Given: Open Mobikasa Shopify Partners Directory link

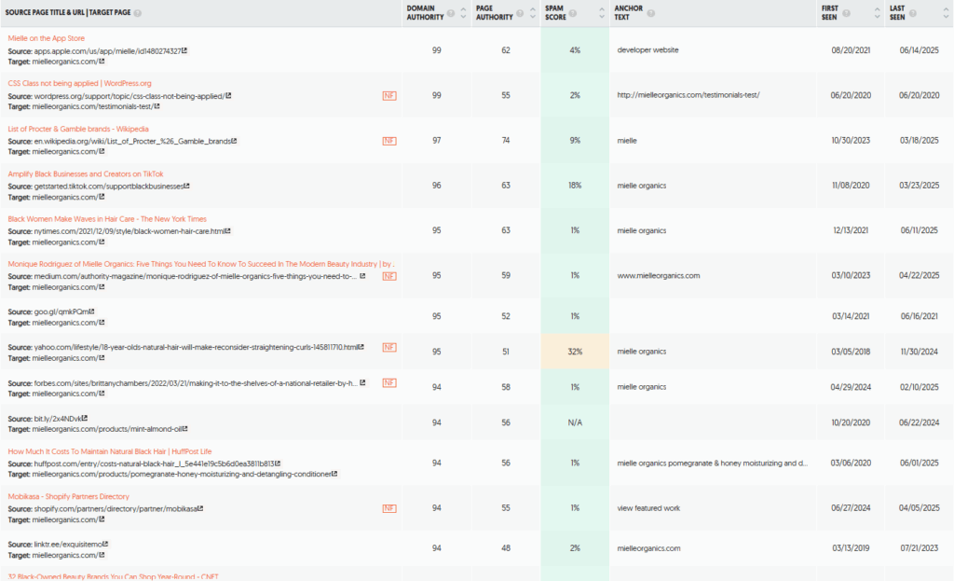Looking at the screenshot, I should [69, 497].
